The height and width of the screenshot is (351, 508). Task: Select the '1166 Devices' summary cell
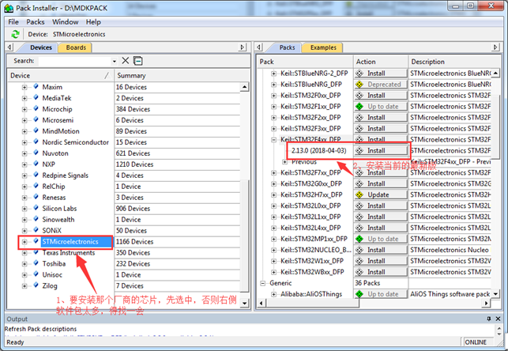(x=178, y=242)
